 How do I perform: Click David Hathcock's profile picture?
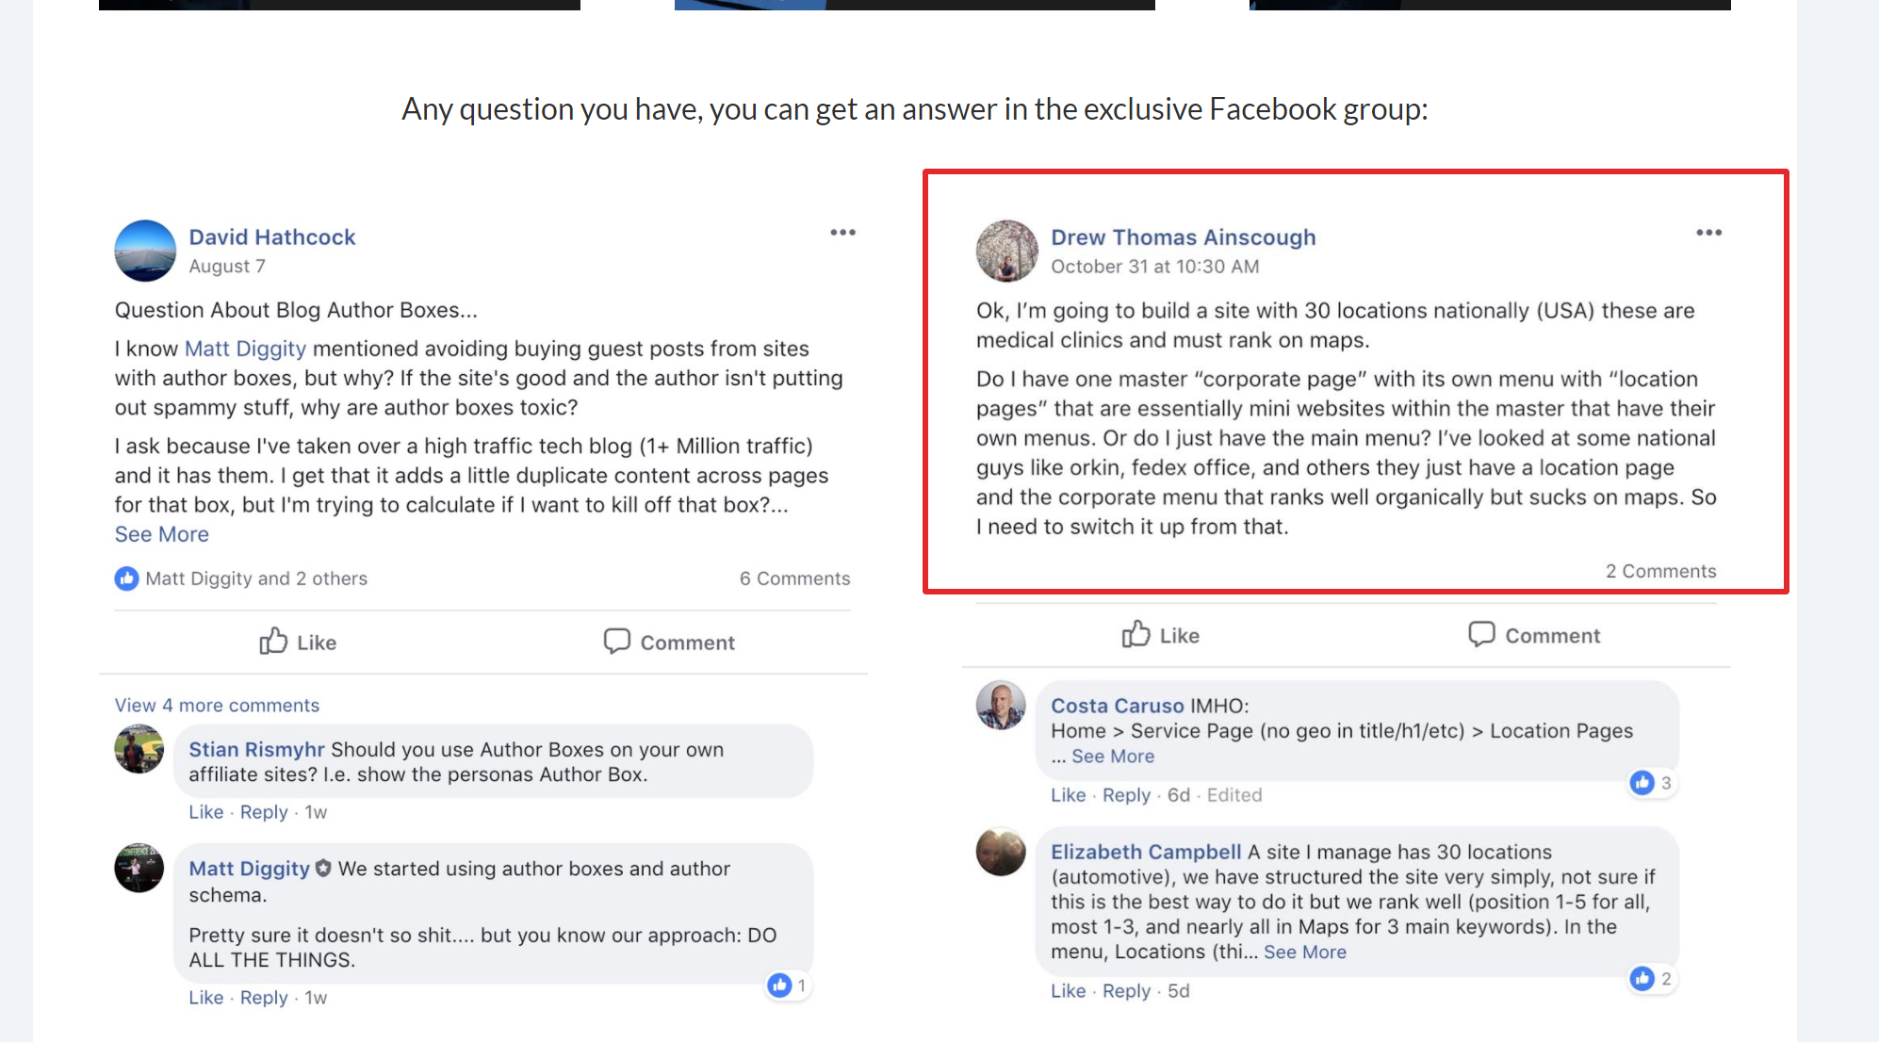point(144,251)
